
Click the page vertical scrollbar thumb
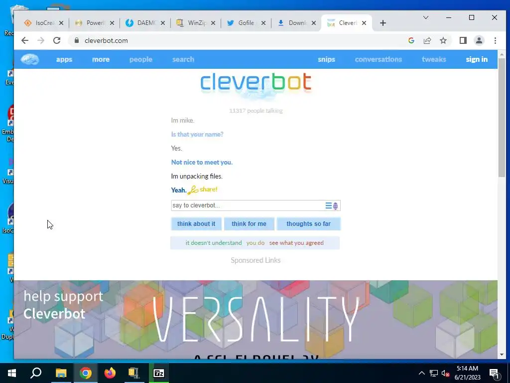click(x=501, y=118)
